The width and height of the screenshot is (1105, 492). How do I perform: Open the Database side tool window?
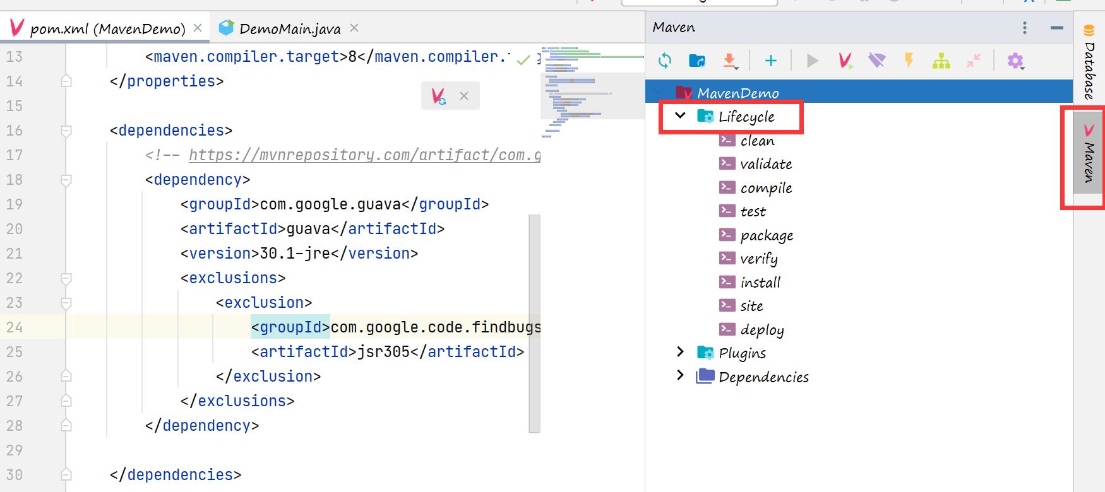tap(1089, 61)
